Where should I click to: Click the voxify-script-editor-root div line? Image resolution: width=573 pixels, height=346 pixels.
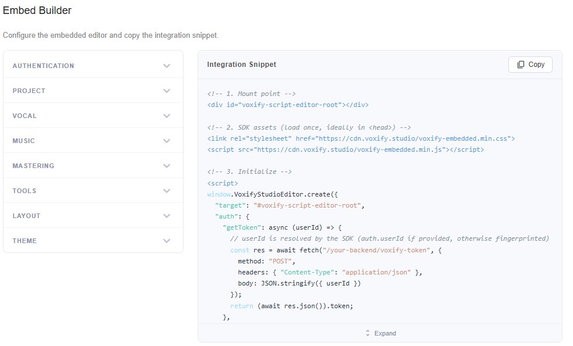tap(288, 105)
